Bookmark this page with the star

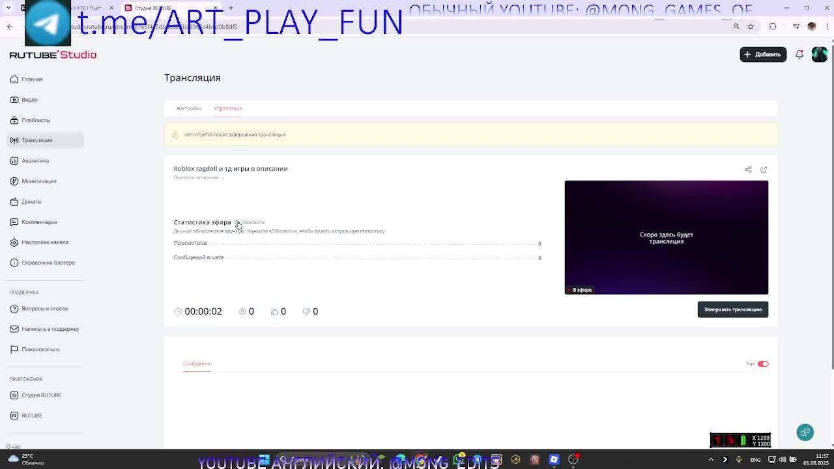(x=751, y=27)
